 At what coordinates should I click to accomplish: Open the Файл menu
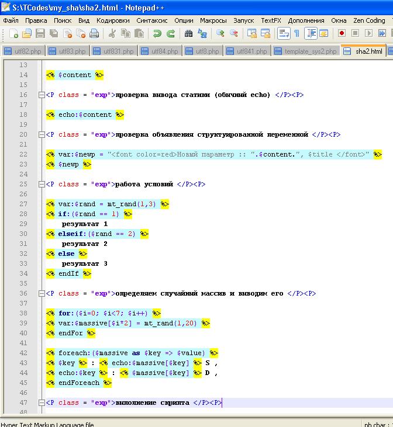click(x=11, y=20)
